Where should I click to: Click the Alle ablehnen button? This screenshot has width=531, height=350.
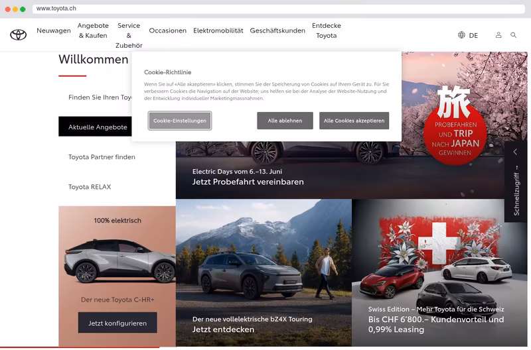285,121
